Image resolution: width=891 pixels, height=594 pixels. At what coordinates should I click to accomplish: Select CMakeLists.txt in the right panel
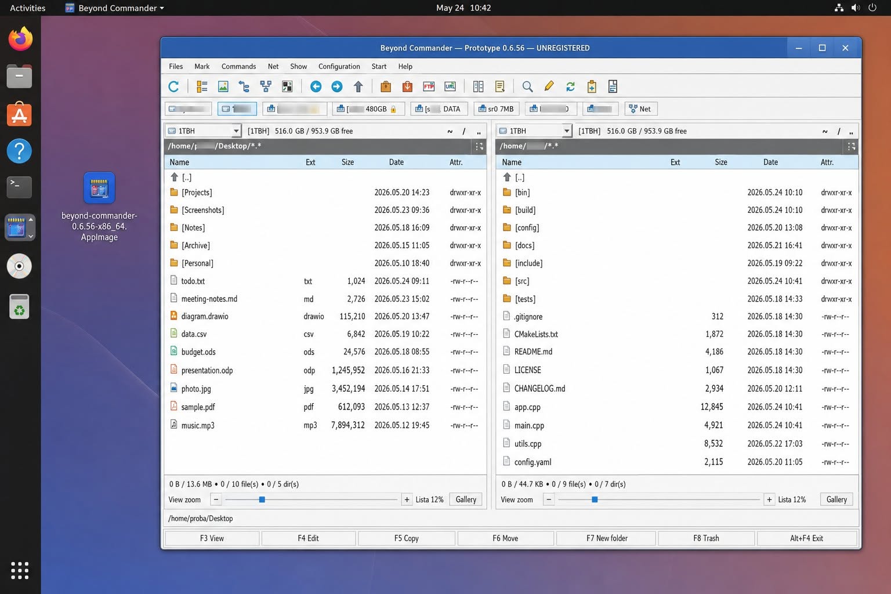point(677,334)
